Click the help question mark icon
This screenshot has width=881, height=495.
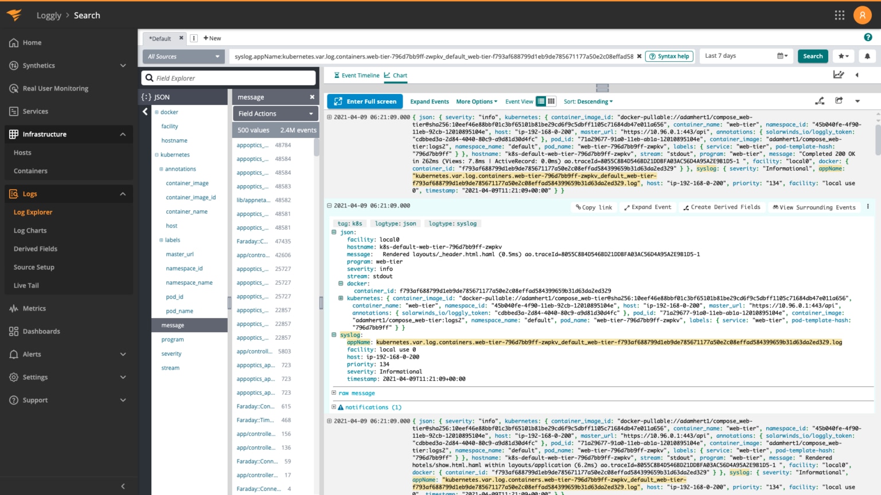pyautogui.click(x=868, y=37)
